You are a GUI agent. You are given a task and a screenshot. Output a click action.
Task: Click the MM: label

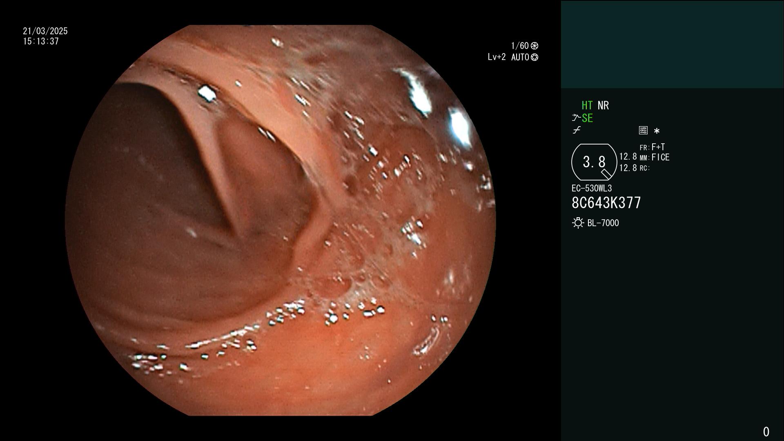click(644, 158)
